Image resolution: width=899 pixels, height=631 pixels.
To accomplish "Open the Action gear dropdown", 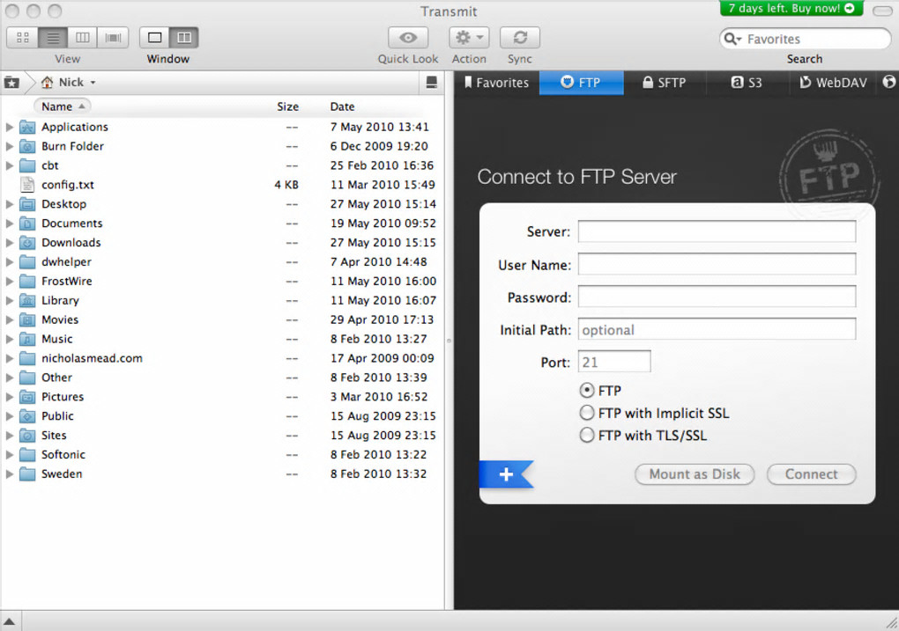I will 469,38.
